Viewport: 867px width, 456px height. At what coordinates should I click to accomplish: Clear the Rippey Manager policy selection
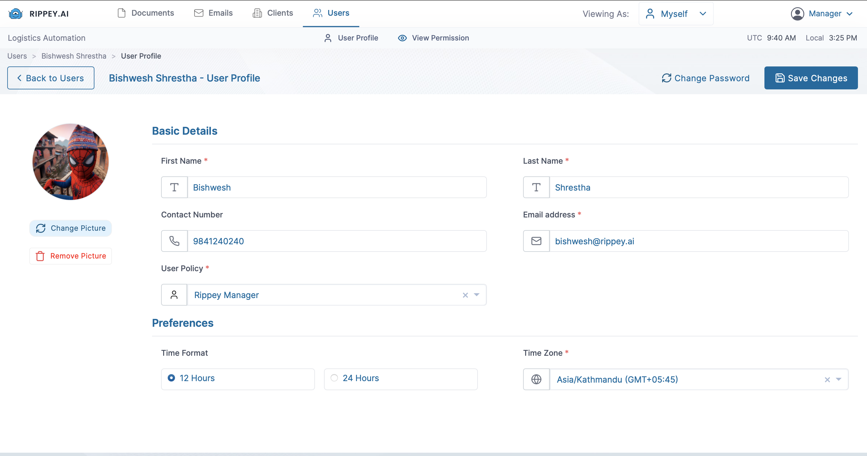point(465,295)
